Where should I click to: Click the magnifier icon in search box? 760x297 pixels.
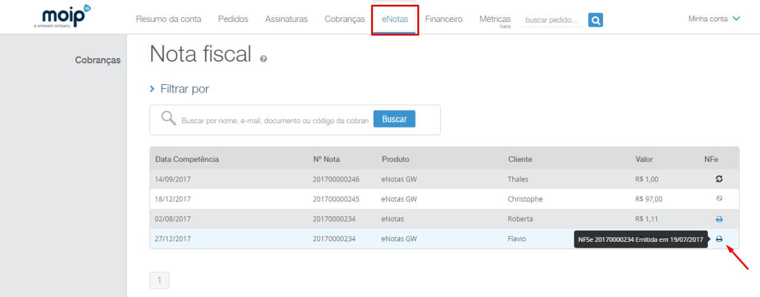coord(169,119)
